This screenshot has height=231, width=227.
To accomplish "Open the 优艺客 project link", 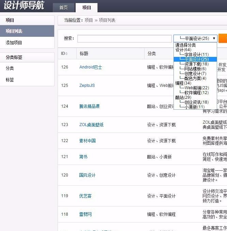I will 85,196.
